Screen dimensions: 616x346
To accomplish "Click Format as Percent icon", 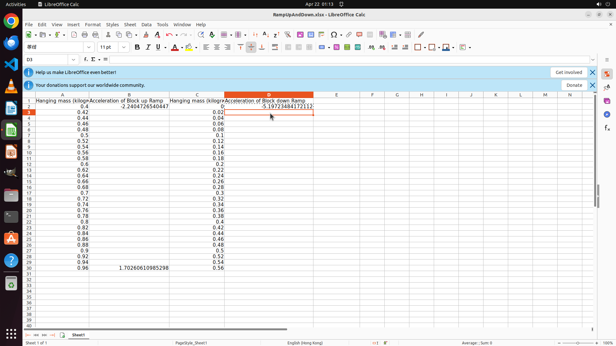I will pyautogui.click(x=337, y=47).
